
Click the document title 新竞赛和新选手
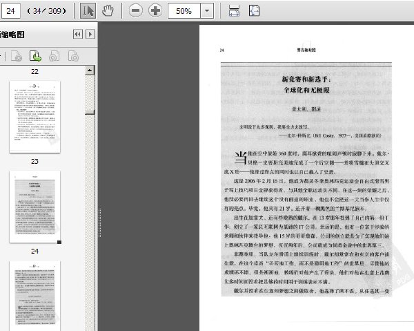coord(306,79)
